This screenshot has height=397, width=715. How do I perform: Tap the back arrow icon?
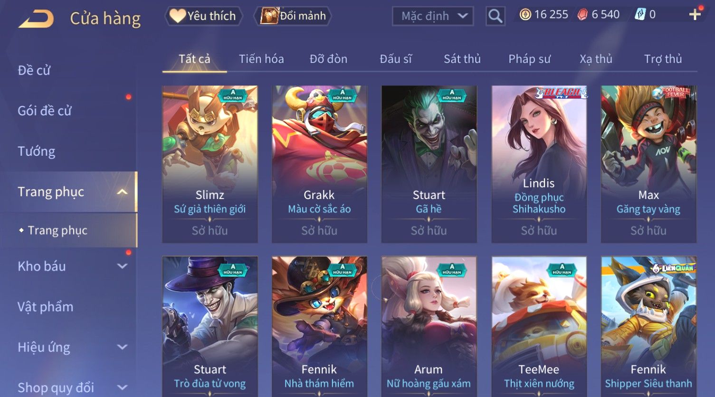pos(36,19)
